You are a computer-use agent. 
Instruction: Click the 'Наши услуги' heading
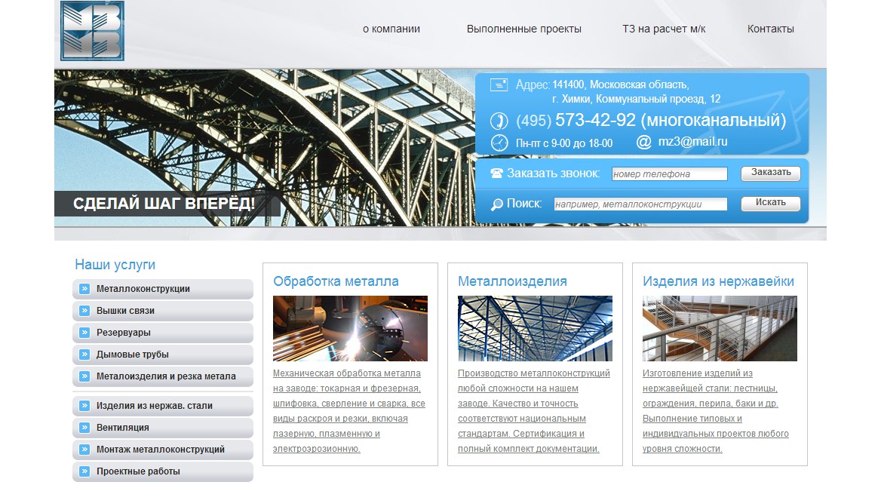115,265
